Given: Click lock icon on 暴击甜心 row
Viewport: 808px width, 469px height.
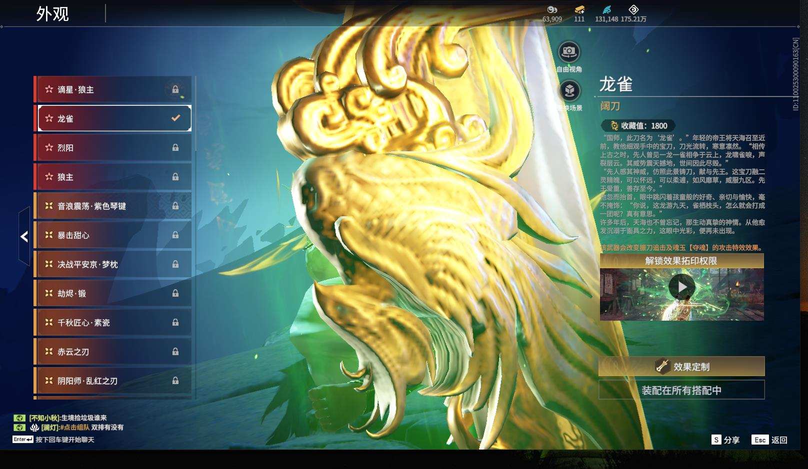Looking at the screenshot, I should (175, 235).
